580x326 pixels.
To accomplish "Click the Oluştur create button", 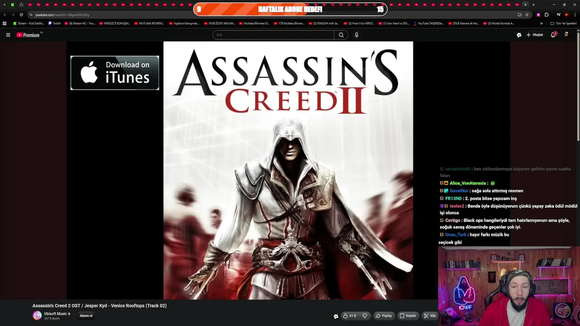I will pyautogui.click(x=535, y=35).
